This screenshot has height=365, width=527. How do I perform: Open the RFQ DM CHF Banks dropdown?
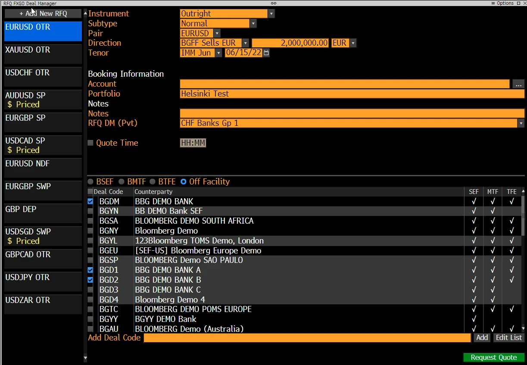521,123
